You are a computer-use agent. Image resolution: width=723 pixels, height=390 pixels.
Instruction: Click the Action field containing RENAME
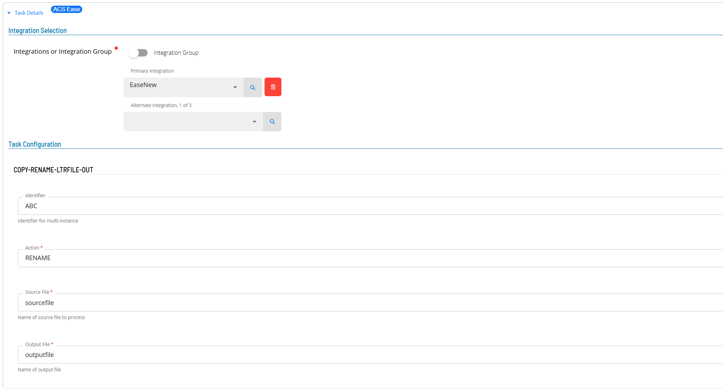[x=370, y=258]
